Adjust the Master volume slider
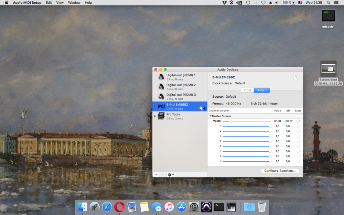344x215 pixels. click(x=247, y=121)
